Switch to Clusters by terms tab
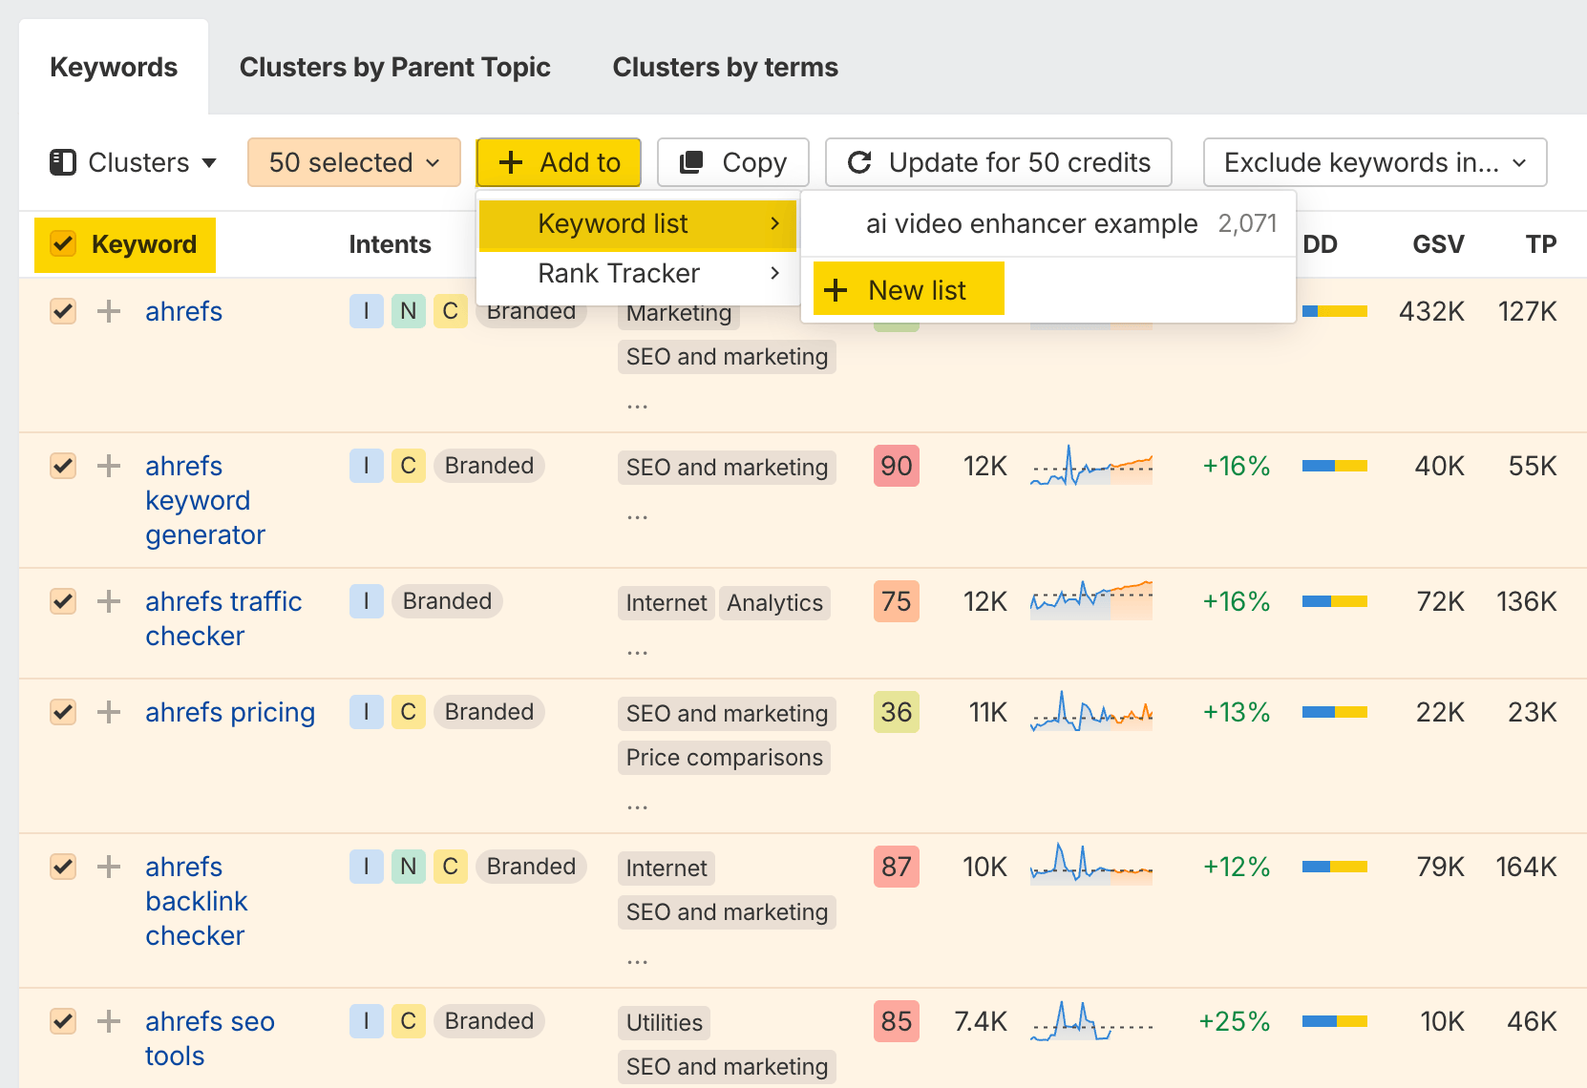Screen dimensions: 1587x1088 pyautogui.click(x=726, y=67)
